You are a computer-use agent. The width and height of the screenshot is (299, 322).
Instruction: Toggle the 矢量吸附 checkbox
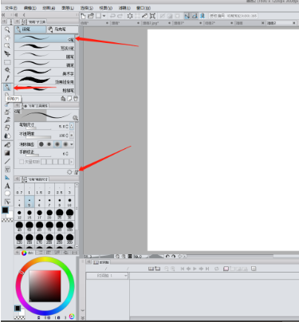pos(22,162)
